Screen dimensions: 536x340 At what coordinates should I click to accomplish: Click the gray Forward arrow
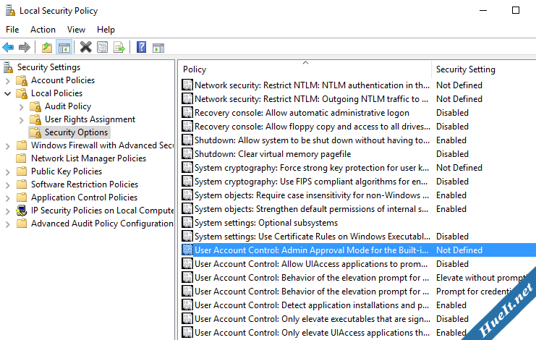[25, 47]
